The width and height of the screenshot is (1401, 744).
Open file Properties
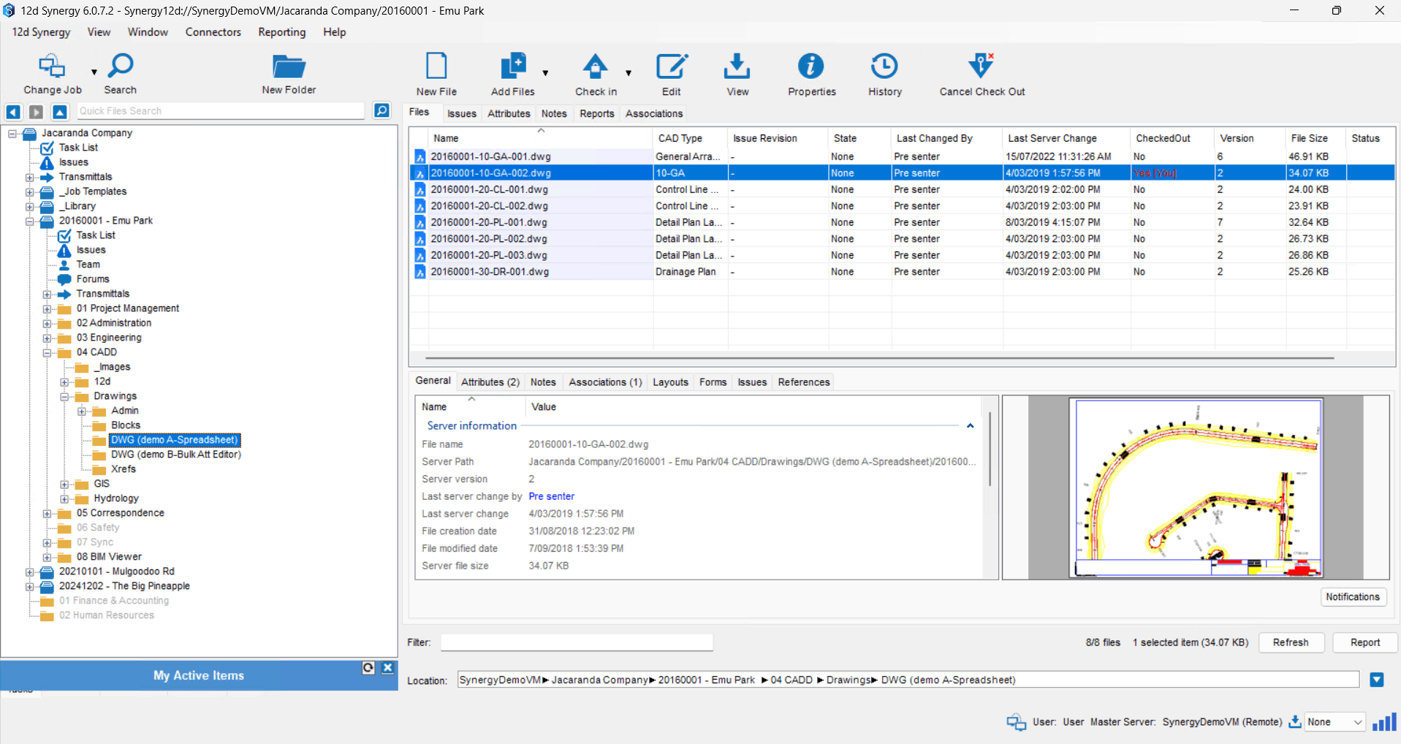pos(811,75)
